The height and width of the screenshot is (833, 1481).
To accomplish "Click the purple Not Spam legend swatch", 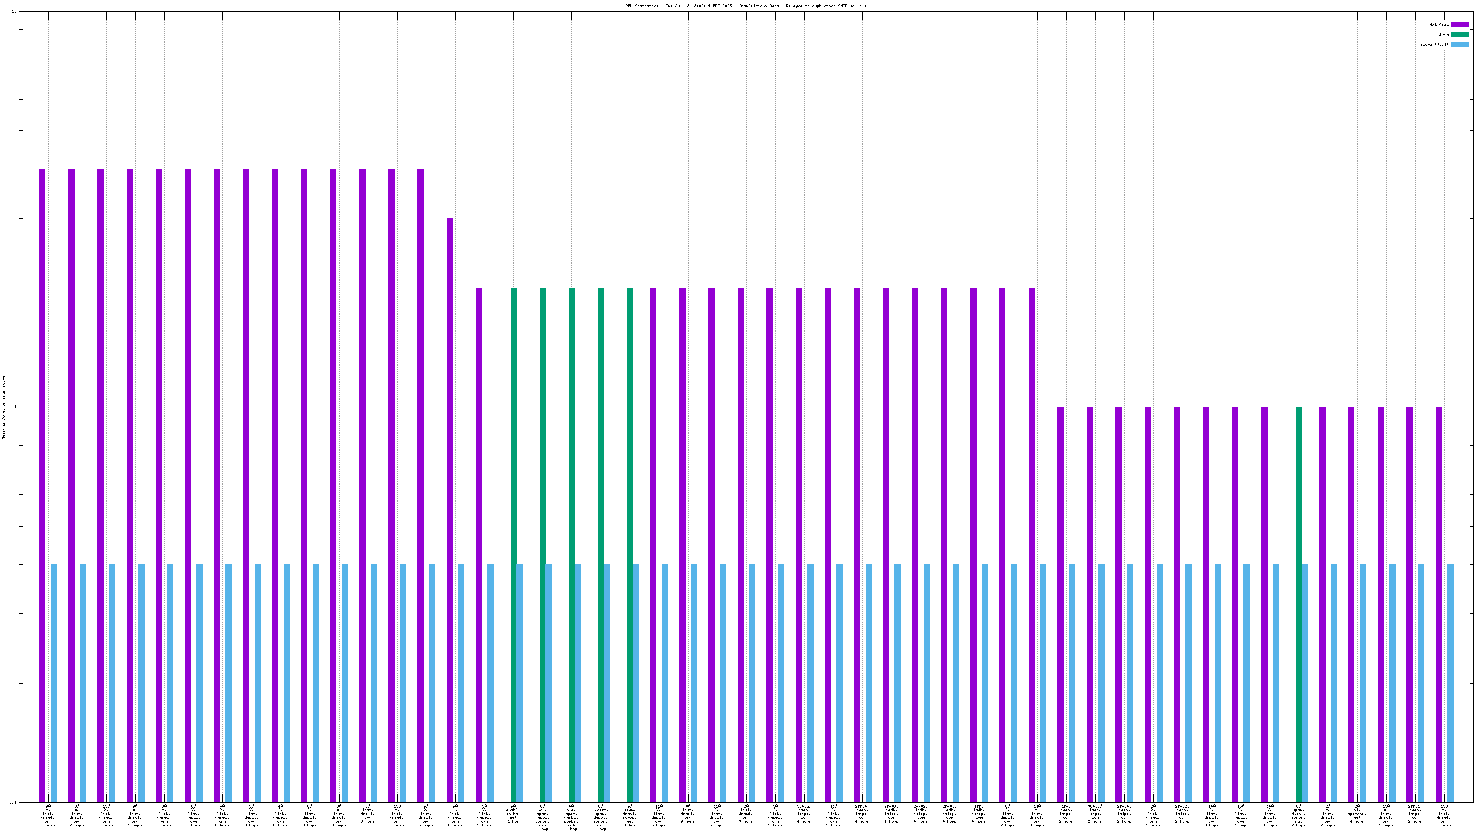I will click(1460, 25).
